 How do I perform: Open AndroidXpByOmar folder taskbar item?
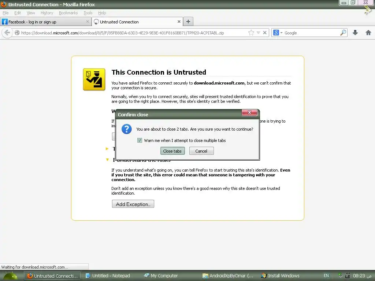[x=228, y=276]
